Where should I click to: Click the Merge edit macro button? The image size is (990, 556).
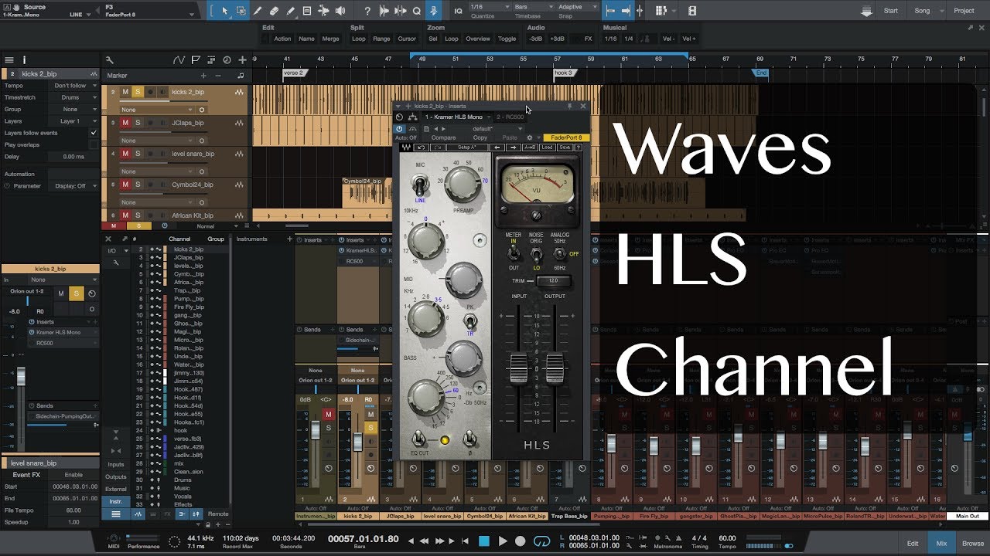point(330,39)
